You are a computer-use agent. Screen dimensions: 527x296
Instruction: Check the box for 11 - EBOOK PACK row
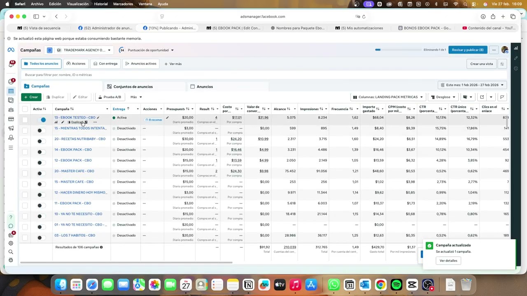click(x=25, y=205)
